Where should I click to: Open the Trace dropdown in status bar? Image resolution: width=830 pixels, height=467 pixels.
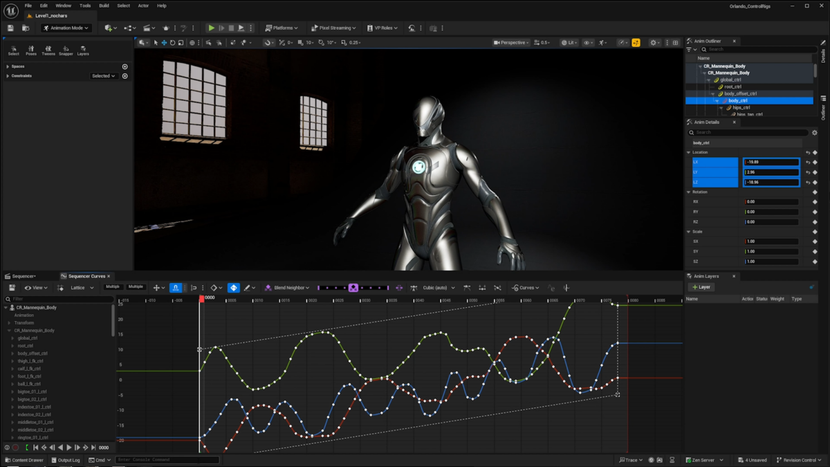[x=631, y=460]
